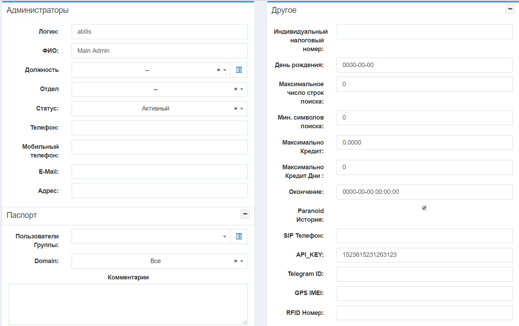Viewport: 519px width, 326px height.
Task: Open the Пользователи Группы dropdown
Action: 224,237
